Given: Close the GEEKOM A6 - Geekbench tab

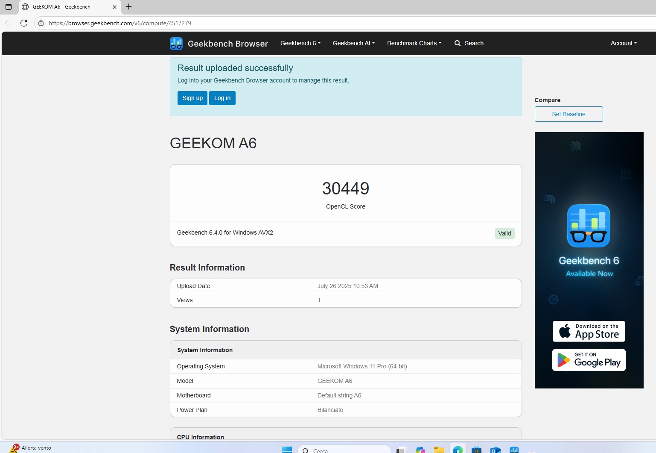Looking at the screenshot, I should click(114, 7).
